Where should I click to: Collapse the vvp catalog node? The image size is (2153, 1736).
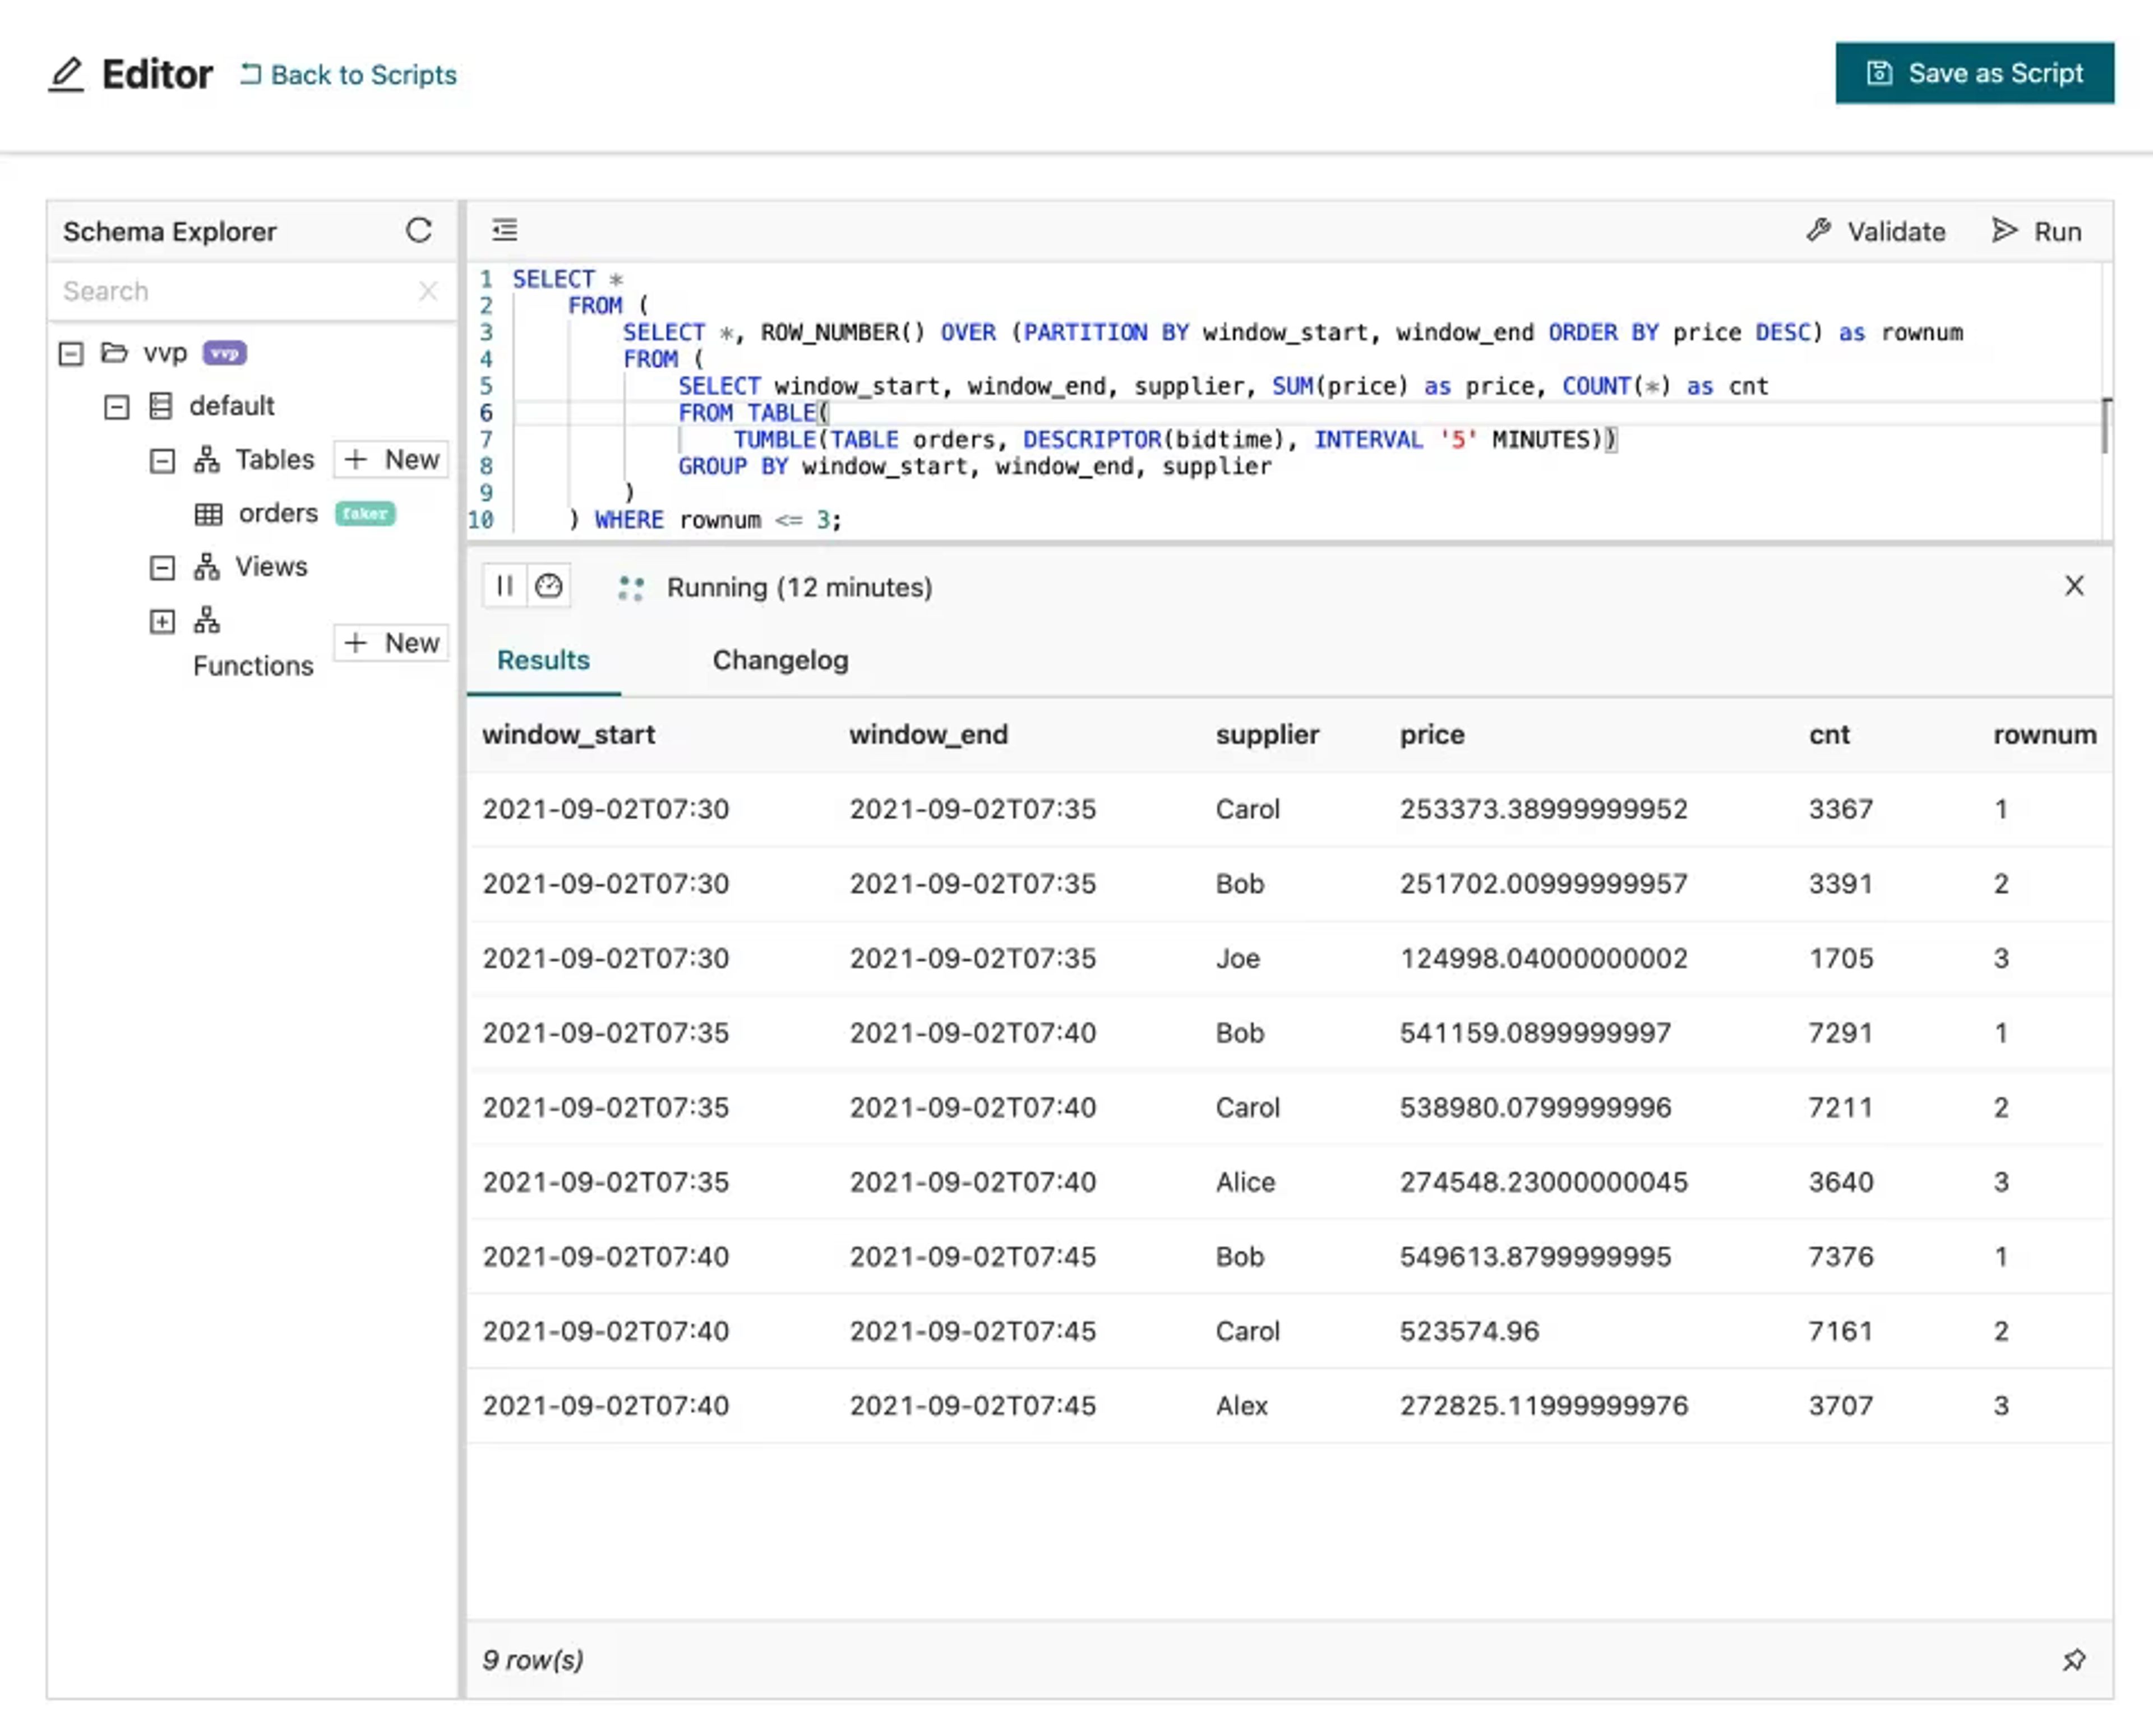[x=70, y=354]
